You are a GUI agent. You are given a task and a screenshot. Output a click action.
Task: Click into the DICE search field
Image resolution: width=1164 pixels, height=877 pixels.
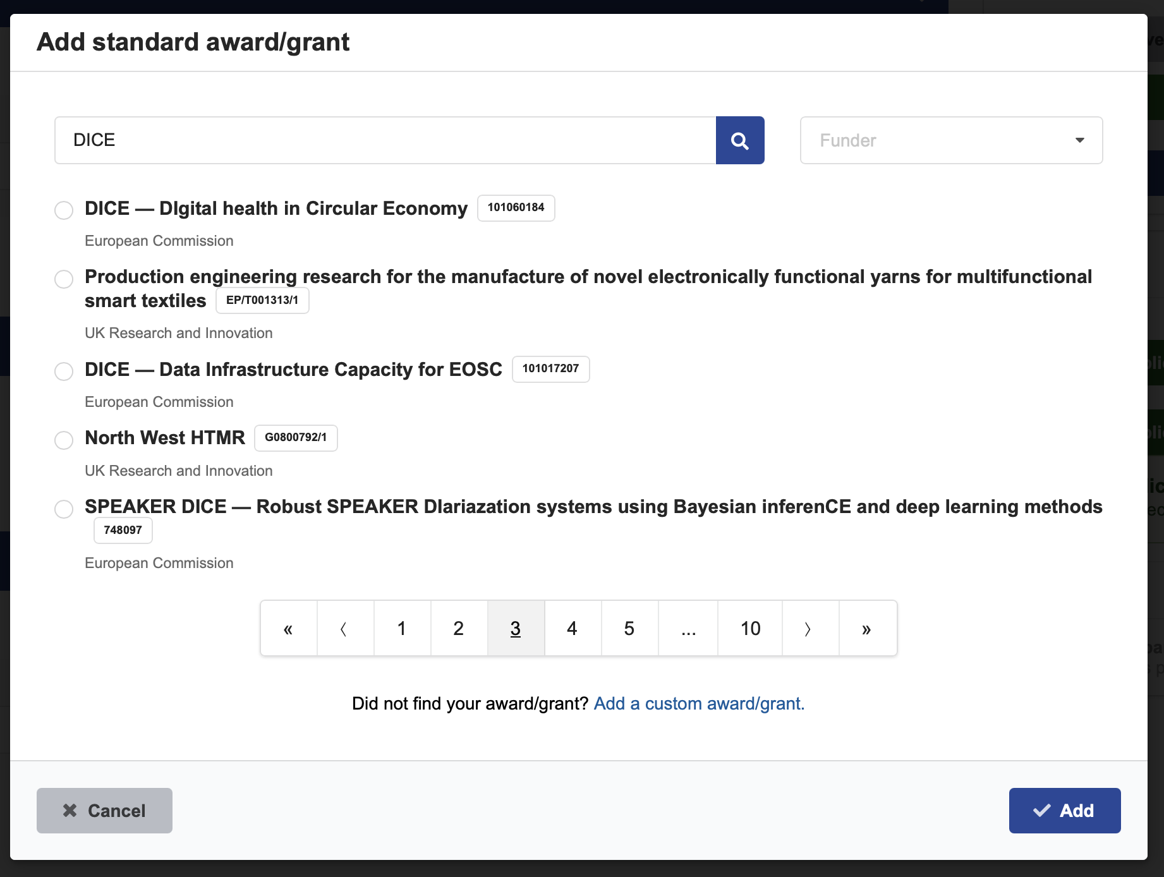pos(385,140)
